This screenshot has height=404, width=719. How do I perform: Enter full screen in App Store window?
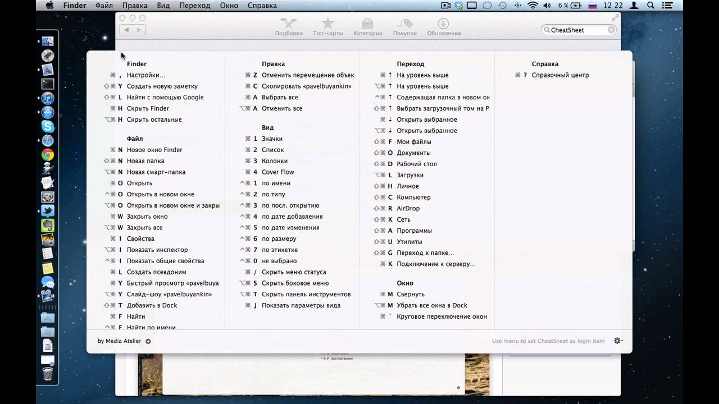(x=615, y=17)
